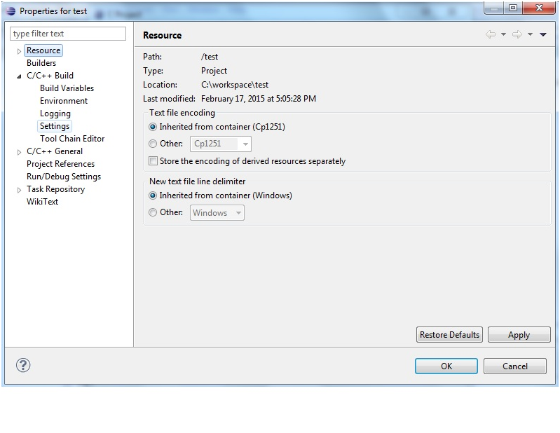
Task: Select the Task Repository tree item
Action: click(55, 189)
